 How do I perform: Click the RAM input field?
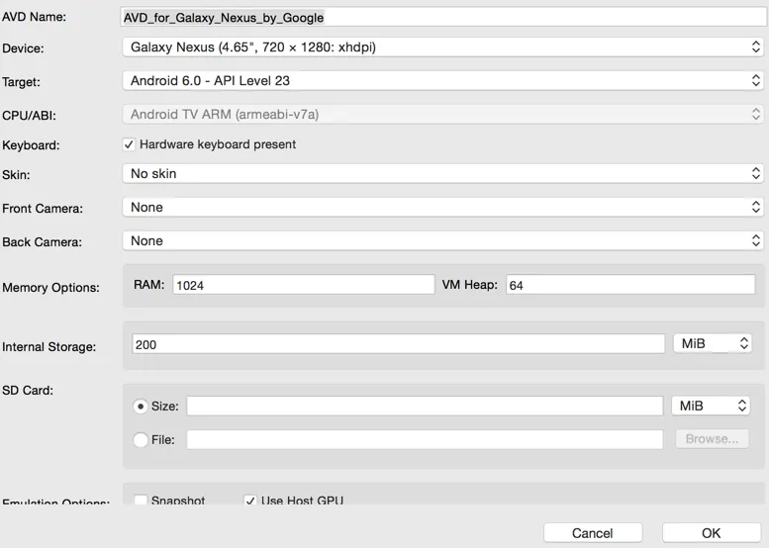pyautogui.click(x=304, y=285)
